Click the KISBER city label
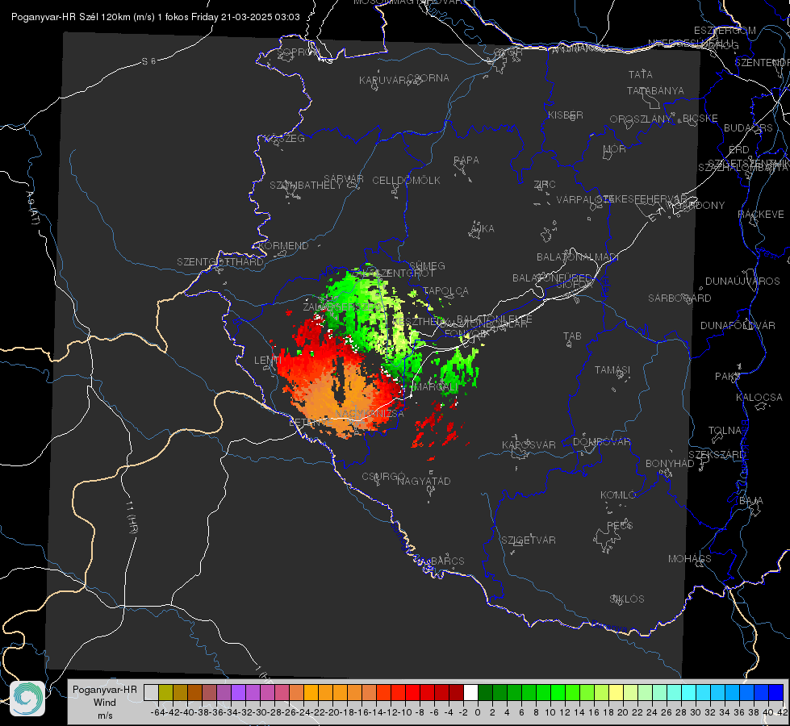This screenshot has height=726, width=790. point(566,115)
